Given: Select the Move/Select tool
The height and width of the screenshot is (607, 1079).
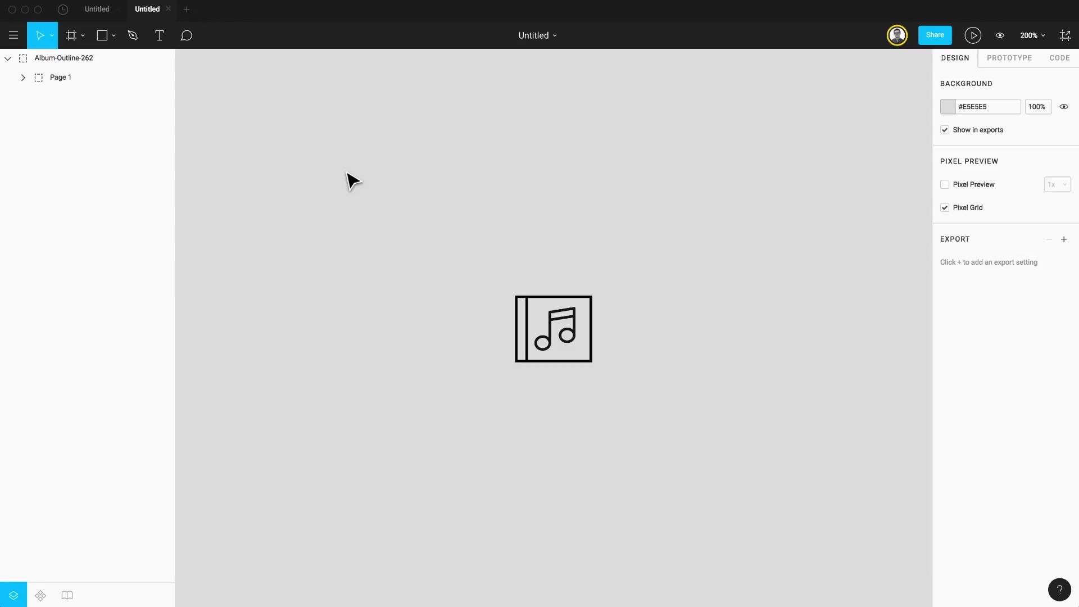Looking at the screenshot, I should pos(41,35).
